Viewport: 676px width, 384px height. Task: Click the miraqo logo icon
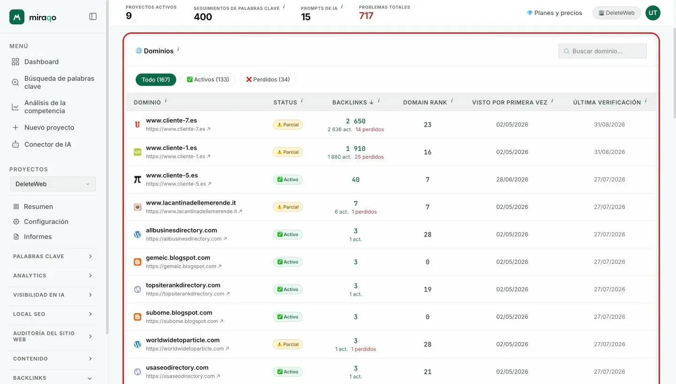(x=17, y=17)
